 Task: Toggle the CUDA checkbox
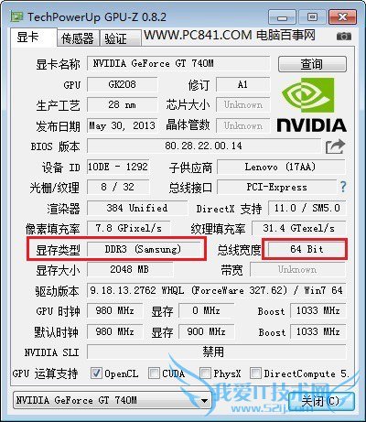pyautogui.click(x=154, y=373)
